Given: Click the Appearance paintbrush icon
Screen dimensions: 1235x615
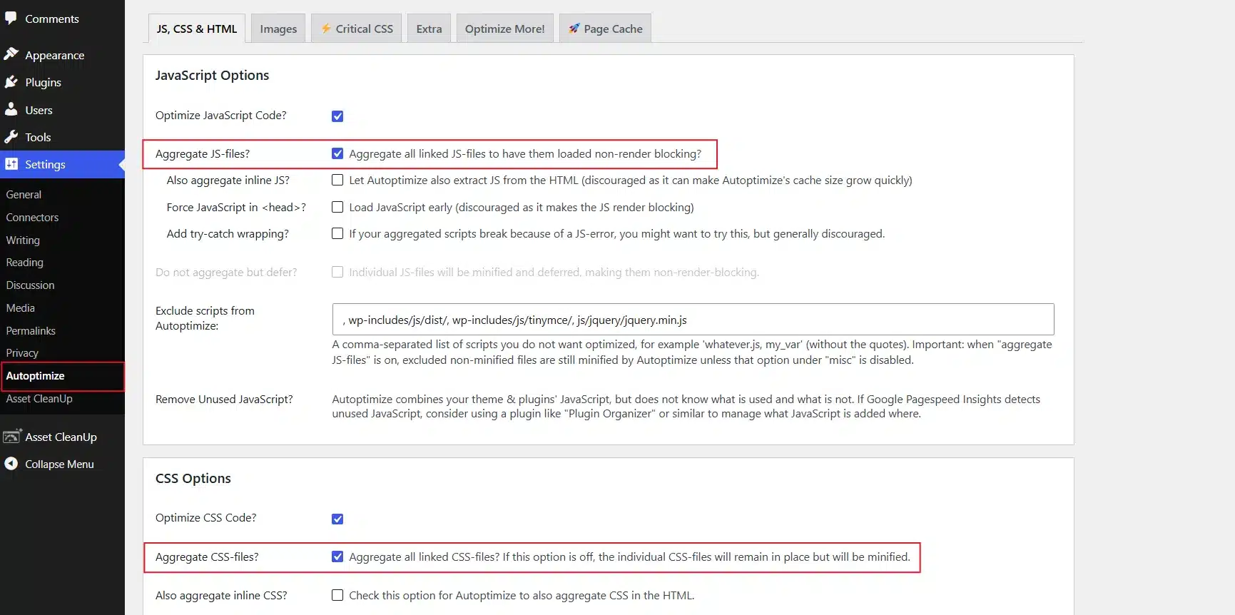Looking at the screenshot, I should click(11, 54).
